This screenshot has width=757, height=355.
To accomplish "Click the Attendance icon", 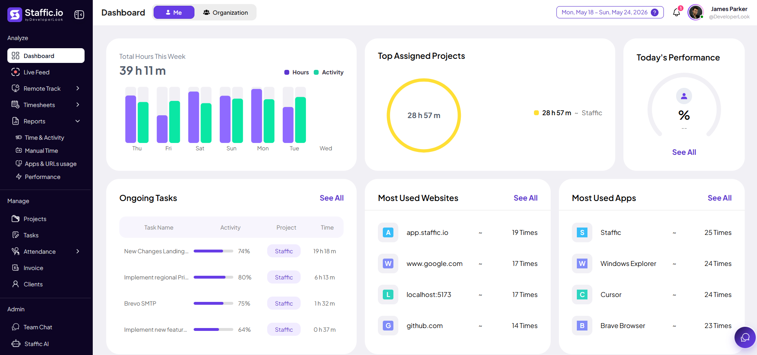I will pyautogui.click(x=16, y=251).
